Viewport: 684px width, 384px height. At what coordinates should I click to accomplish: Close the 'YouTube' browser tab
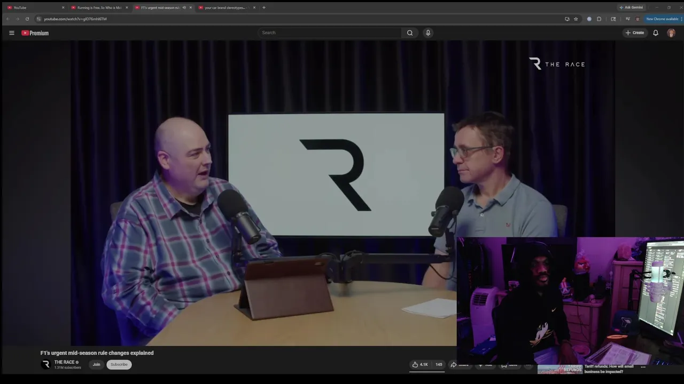(63, 7)
